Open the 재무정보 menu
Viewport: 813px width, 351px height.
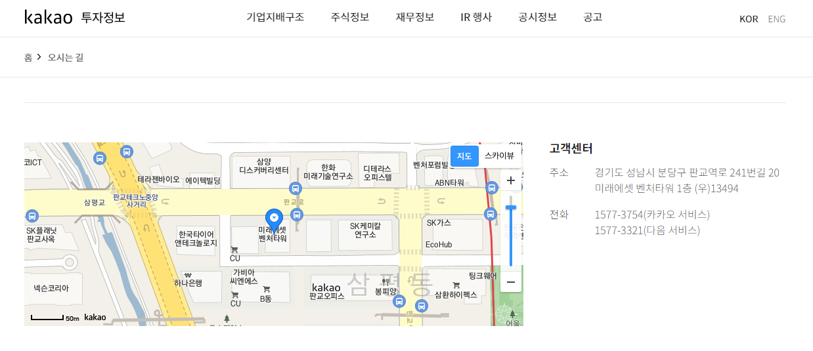pos(415,17)
